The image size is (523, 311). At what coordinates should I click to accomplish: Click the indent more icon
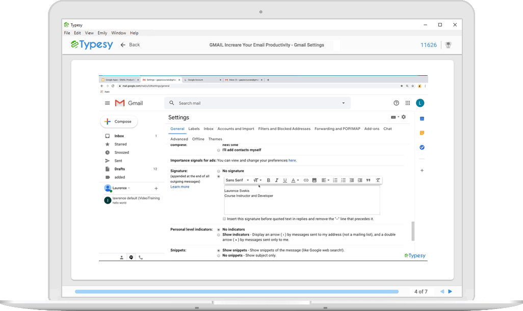[x=360, y=180]
